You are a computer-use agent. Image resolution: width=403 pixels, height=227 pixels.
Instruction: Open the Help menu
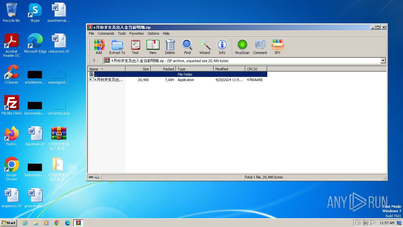click(166, 33)
